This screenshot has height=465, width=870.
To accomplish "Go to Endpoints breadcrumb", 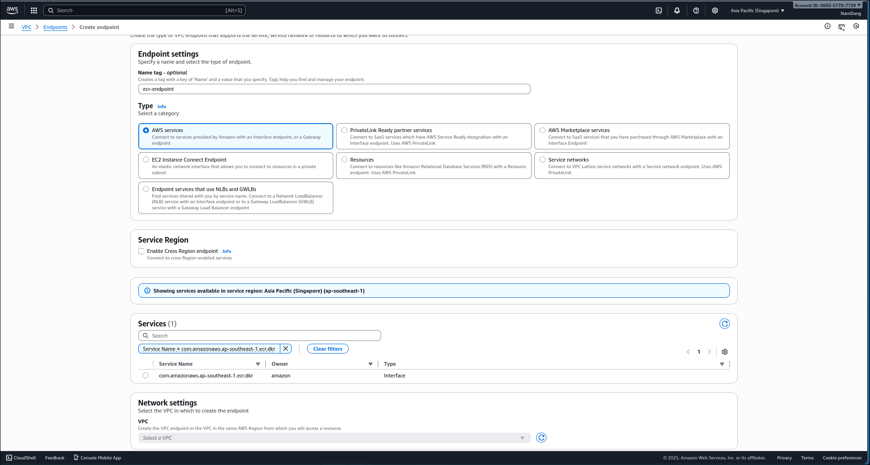I will point(55,27).
